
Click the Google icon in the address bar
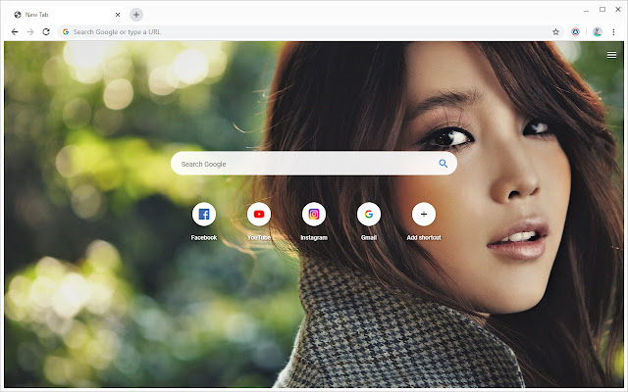pyautogui.click(x=66, y=32)
